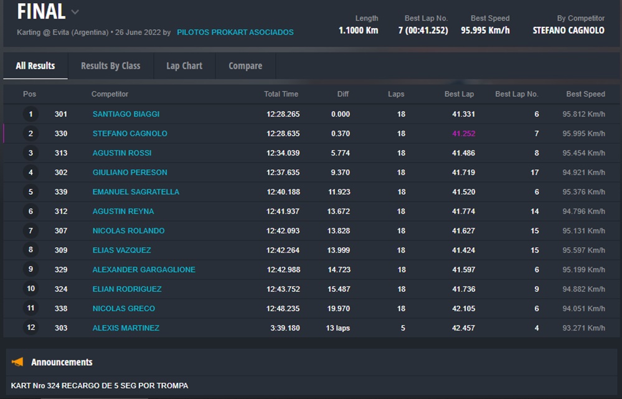Open GIULIANO PERESON's competitor page
The width and height of the screenshot is (622, 399).
click(x=130, y=172)
